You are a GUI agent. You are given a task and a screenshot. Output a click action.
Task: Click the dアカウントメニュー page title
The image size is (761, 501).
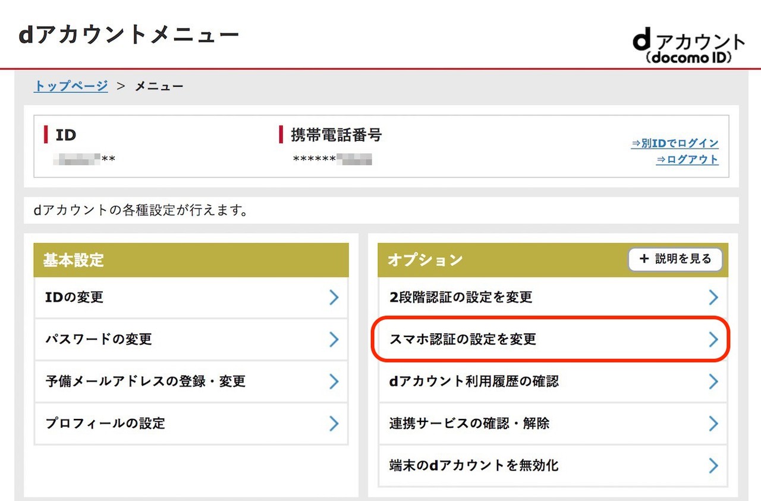point(129,36)
